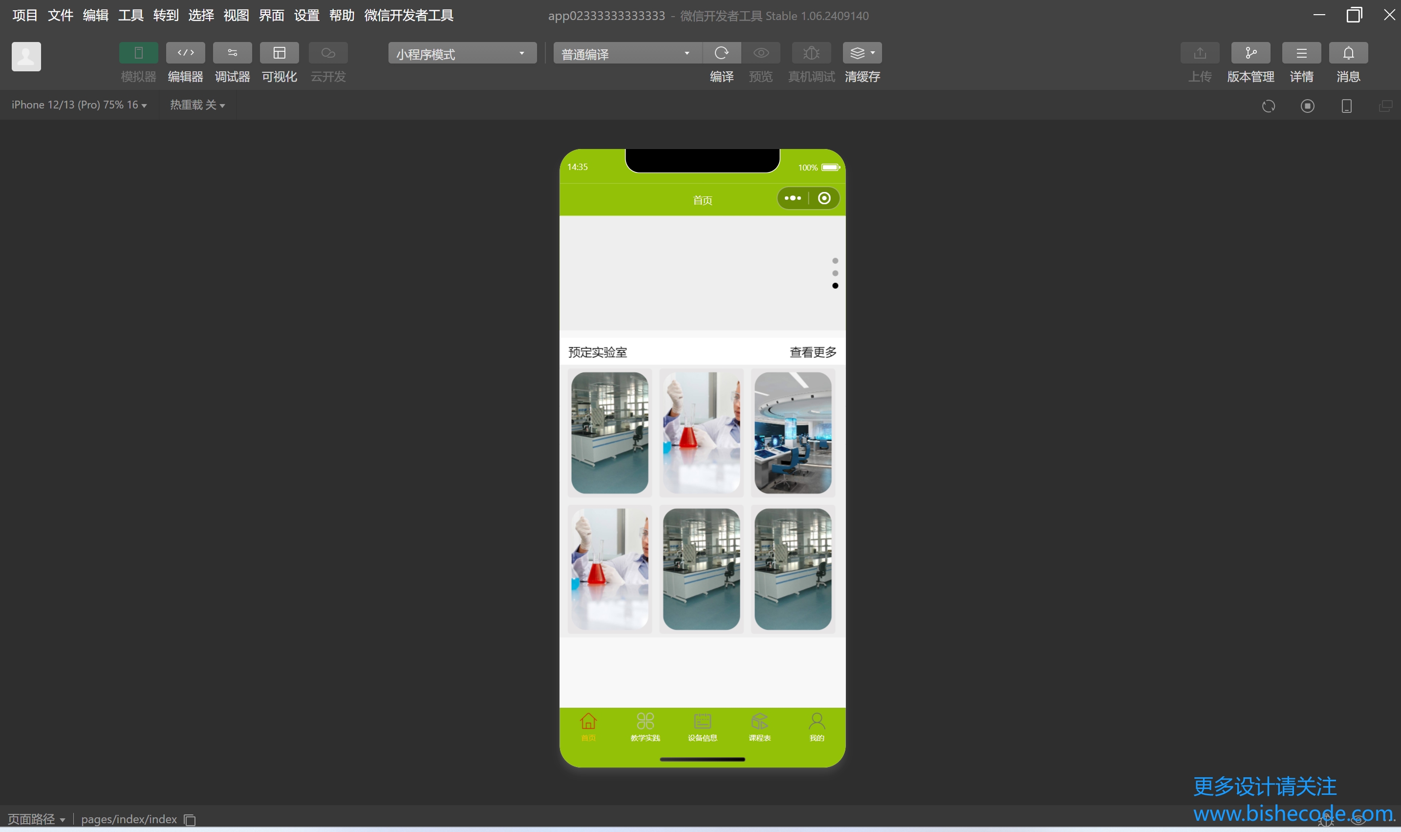Open the 工具 menu
Screen dimensions: 1401x832
click(130, 15)
